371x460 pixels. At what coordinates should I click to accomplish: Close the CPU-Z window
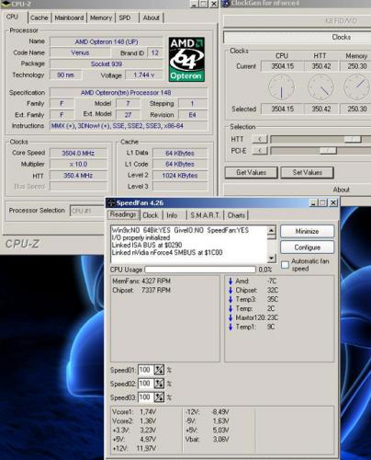coord(214,4)
